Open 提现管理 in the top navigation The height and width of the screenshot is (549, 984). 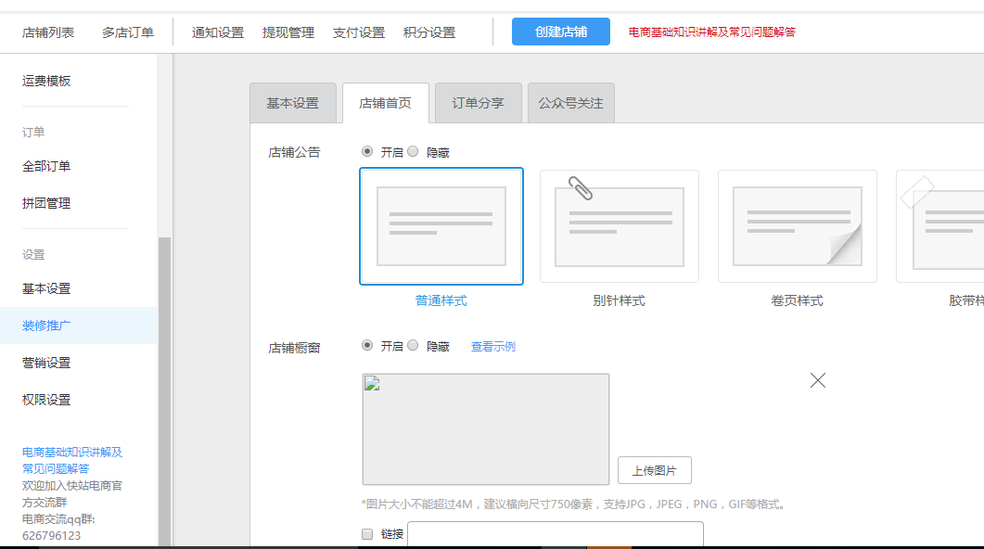(288, 32)
